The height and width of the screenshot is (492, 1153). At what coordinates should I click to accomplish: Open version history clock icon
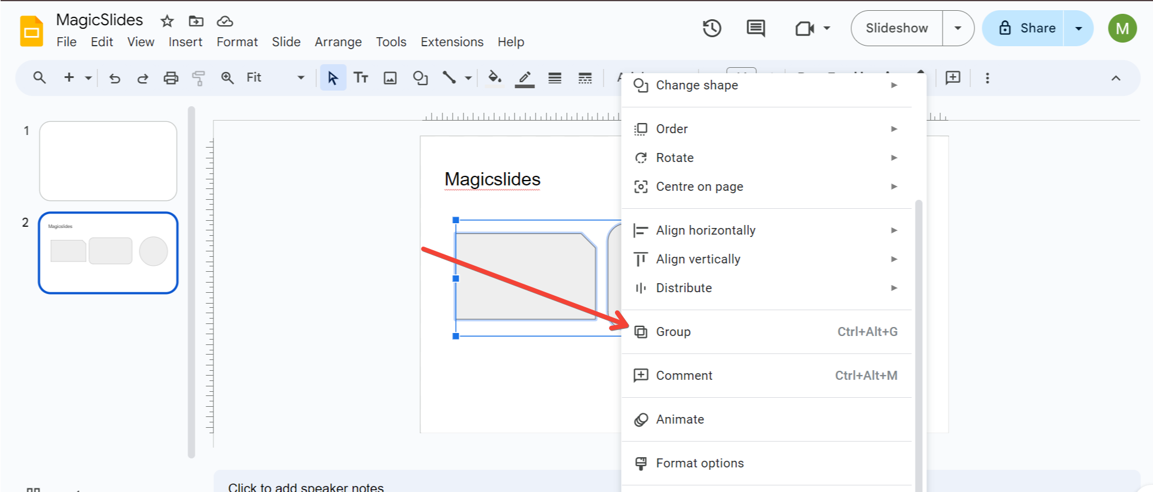coord(712,28)
